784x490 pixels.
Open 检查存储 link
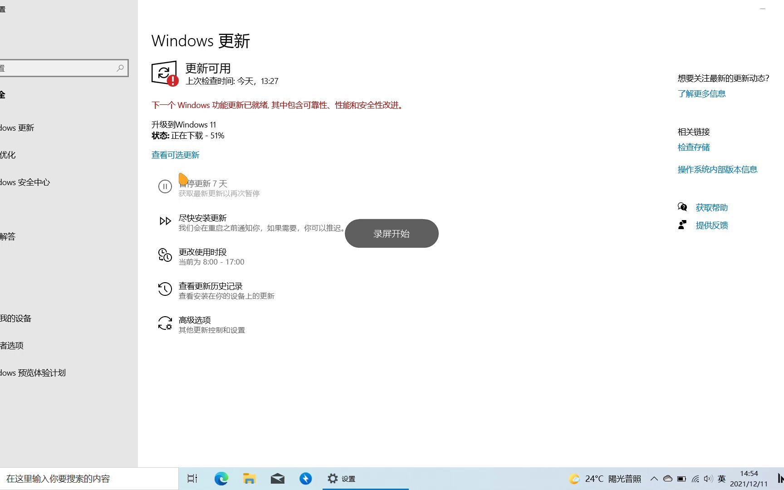(694, 147)
